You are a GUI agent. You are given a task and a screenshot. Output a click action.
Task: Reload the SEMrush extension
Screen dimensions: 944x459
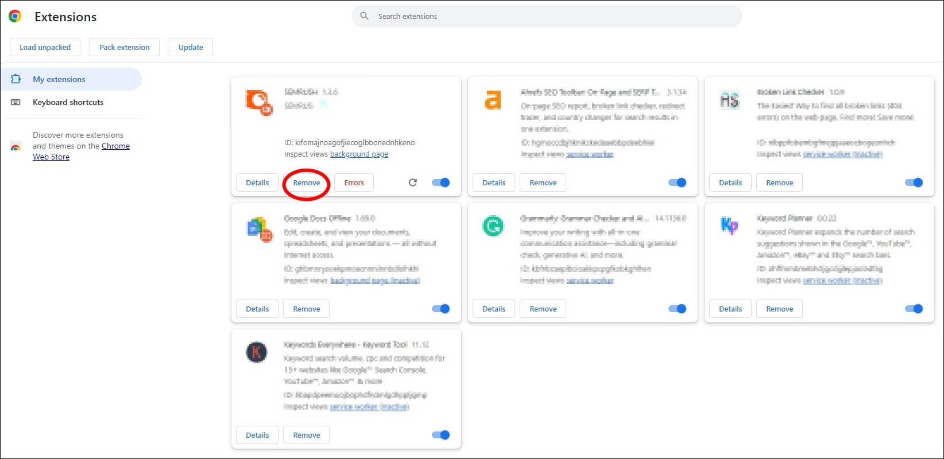(x=412, y=182)
